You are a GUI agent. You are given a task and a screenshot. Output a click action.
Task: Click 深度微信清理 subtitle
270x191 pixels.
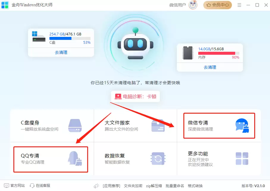click(200, 129)
